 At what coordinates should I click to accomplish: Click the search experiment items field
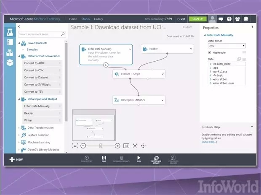(42, 34)
